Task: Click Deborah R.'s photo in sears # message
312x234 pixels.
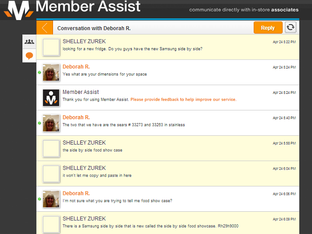Action: pos(51,123)
